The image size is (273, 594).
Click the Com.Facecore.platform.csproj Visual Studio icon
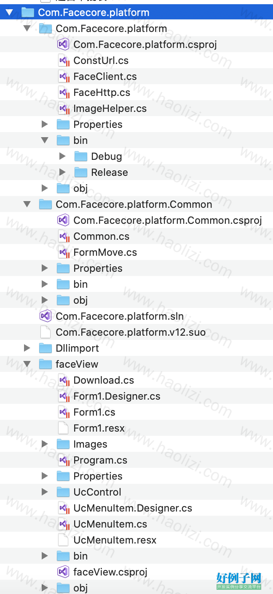coord(63,44)
